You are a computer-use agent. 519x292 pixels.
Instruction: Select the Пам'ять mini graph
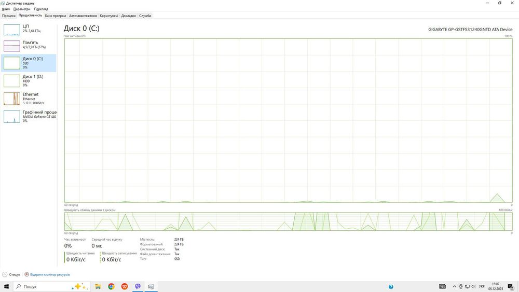point(12,46)
